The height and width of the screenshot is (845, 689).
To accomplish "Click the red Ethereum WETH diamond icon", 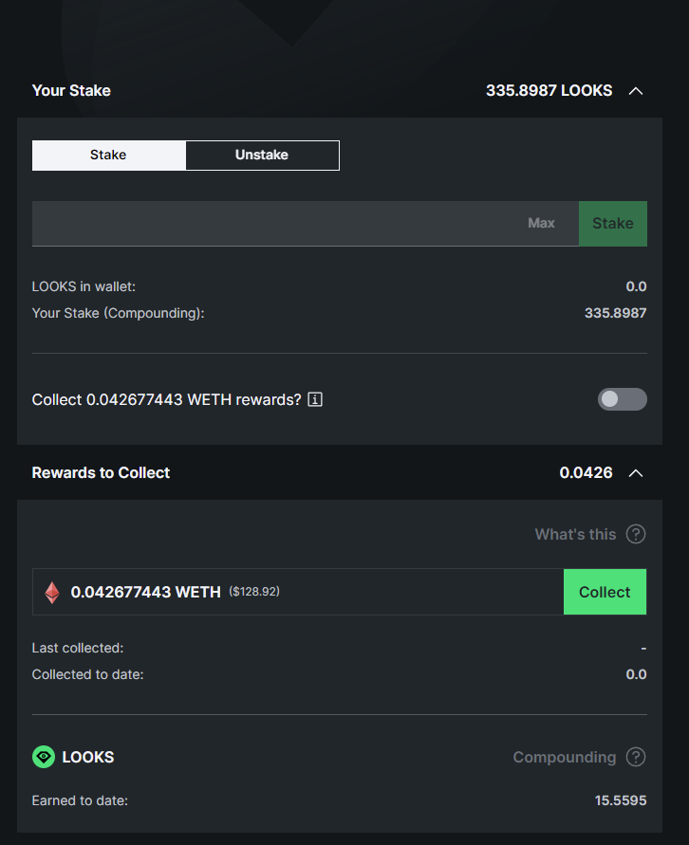I will [52, 592].
